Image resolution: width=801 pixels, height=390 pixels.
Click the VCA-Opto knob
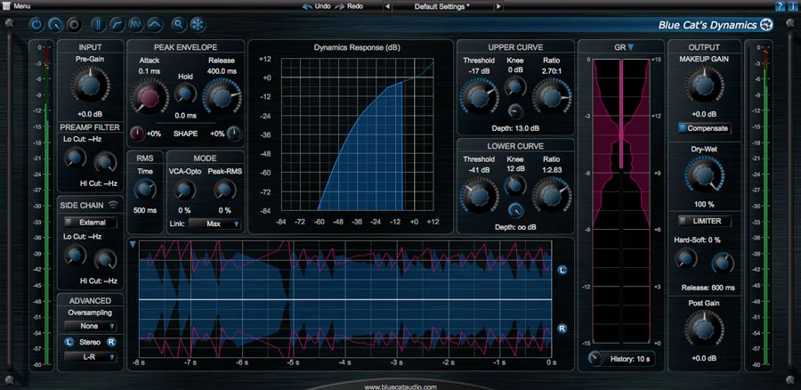click(x=184, y=190)
